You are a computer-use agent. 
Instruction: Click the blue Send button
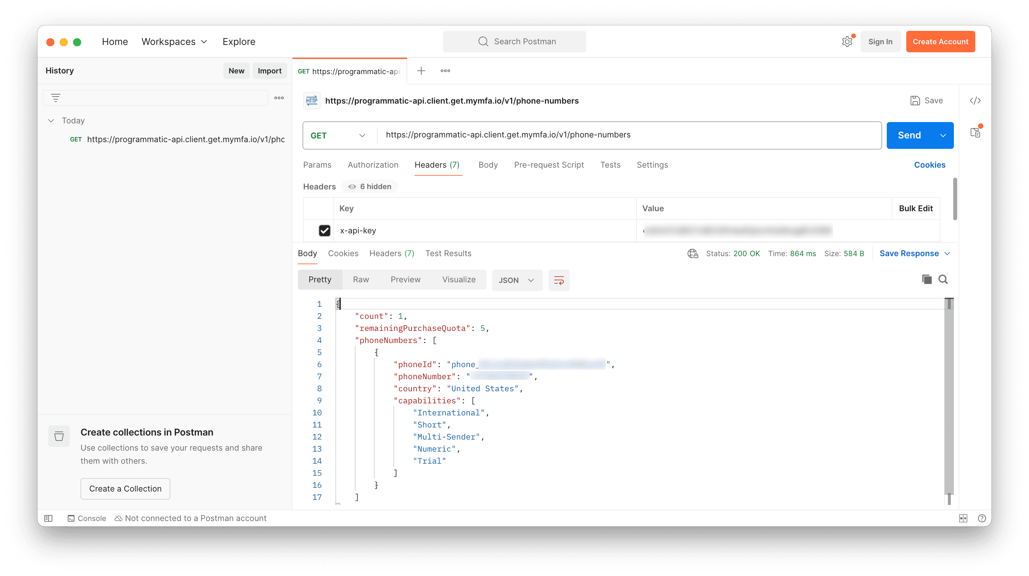click(x=909, y=135)
